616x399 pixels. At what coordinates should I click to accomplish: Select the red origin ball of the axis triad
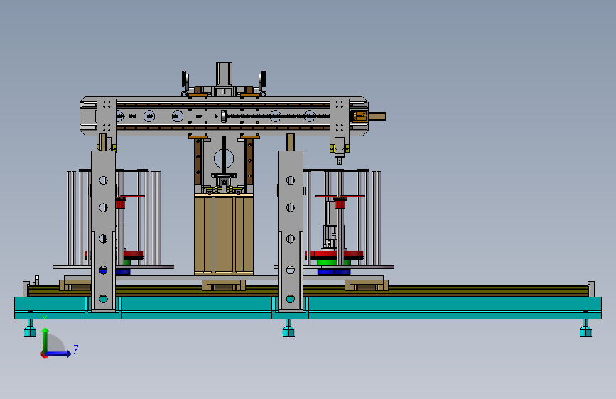(44, 354)
